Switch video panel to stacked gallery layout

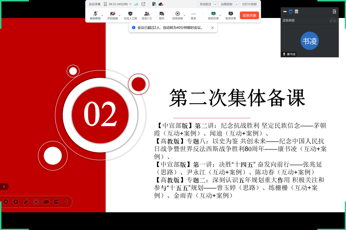[x=296, y=11]
